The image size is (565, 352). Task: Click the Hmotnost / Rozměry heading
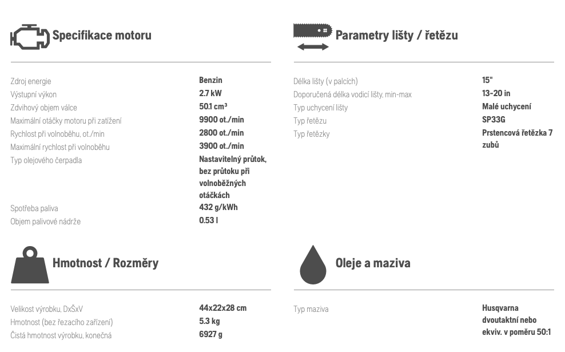(106, 263)
